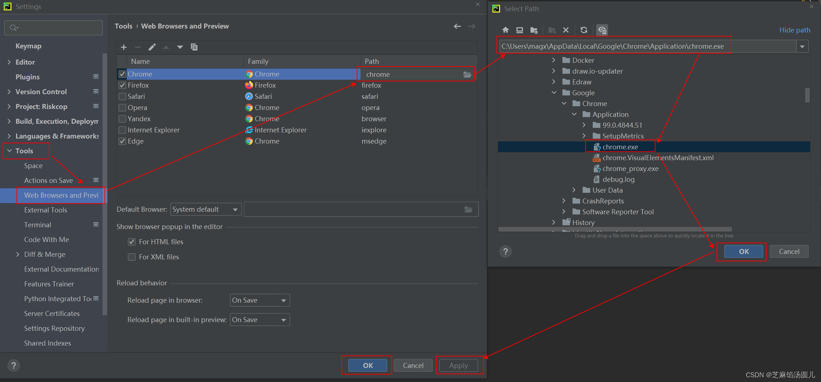Expand the Docker folder in tree
This screenshot has height=382, width=821.
554,60
